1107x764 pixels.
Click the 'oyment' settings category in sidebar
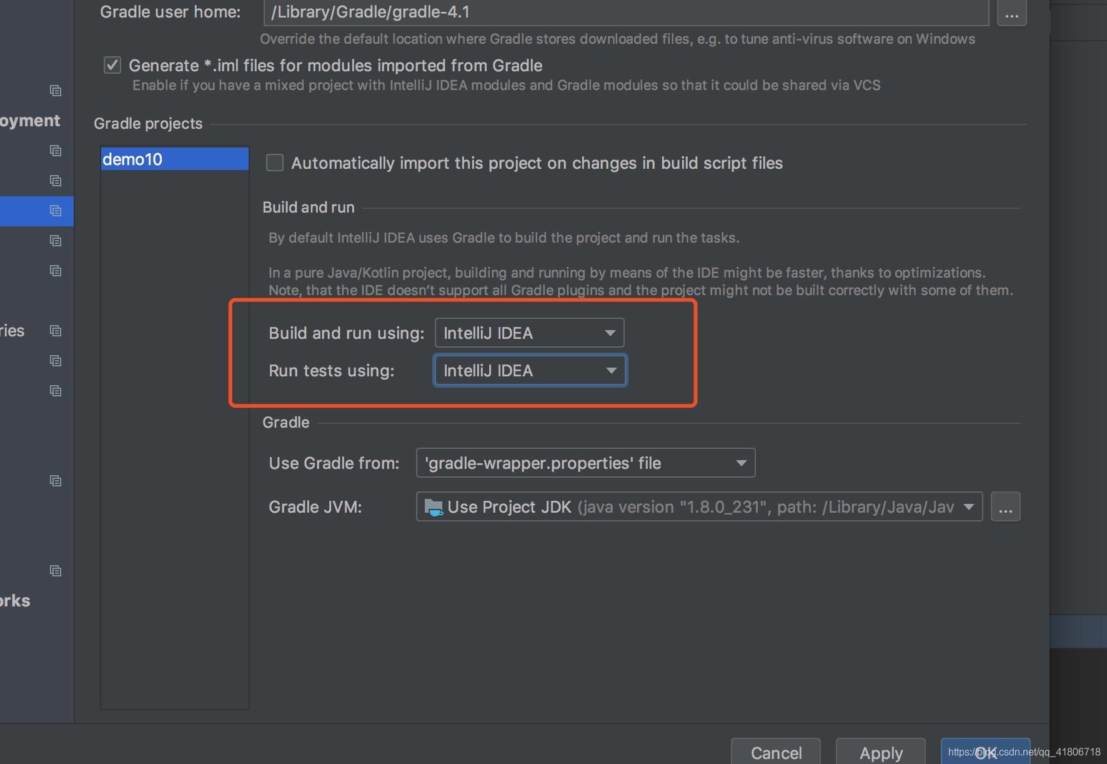tap(30, 121)
